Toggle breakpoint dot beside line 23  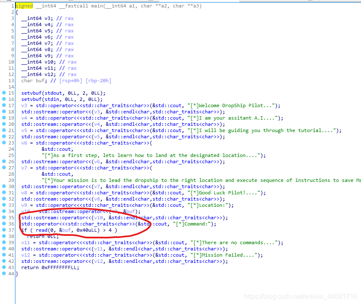click(4, 142)
